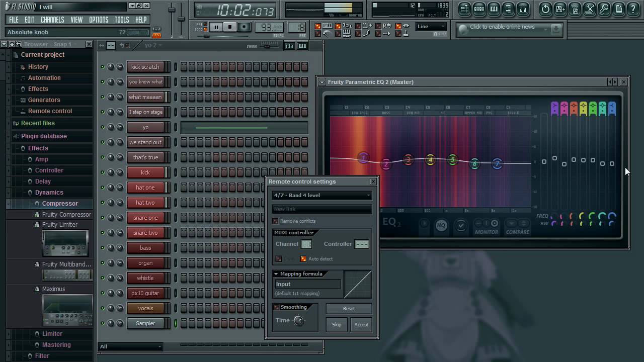Screen dimensions: 644x362
Task: Open the TOOLS menu
Action: [x=122, y=20]
